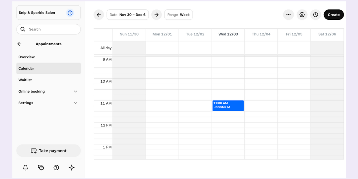Advance to next week with the right arrow
The height and width of the screenshot is (179, 358).
click(x=156, y=15)
